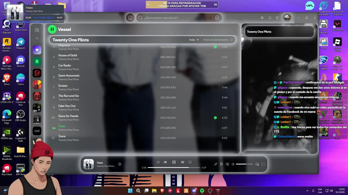Open Windows Start menu
This screenshot has width=348, height=195.
pyautogui.click(x=130, y=191)
